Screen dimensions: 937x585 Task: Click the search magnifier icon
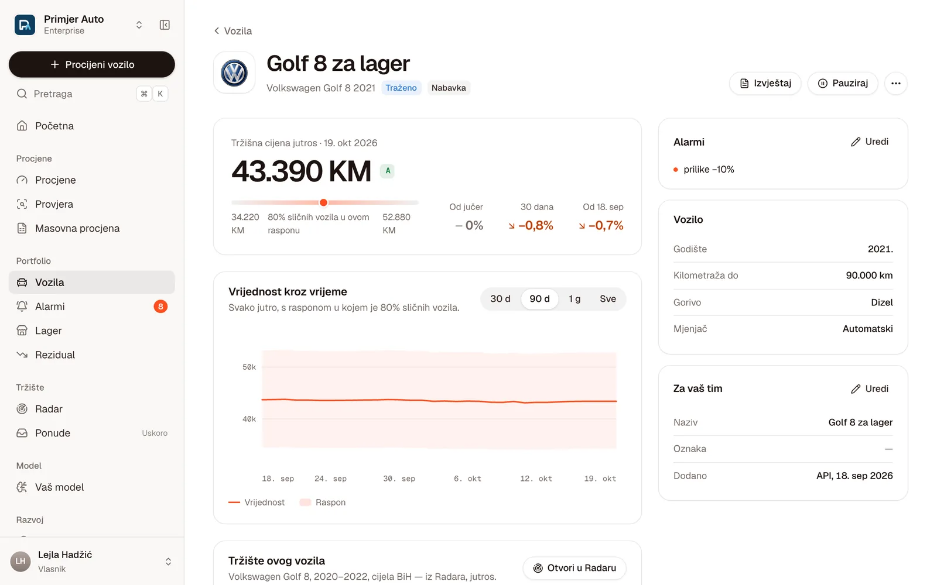pyautogui.click(x=22, y=94)
